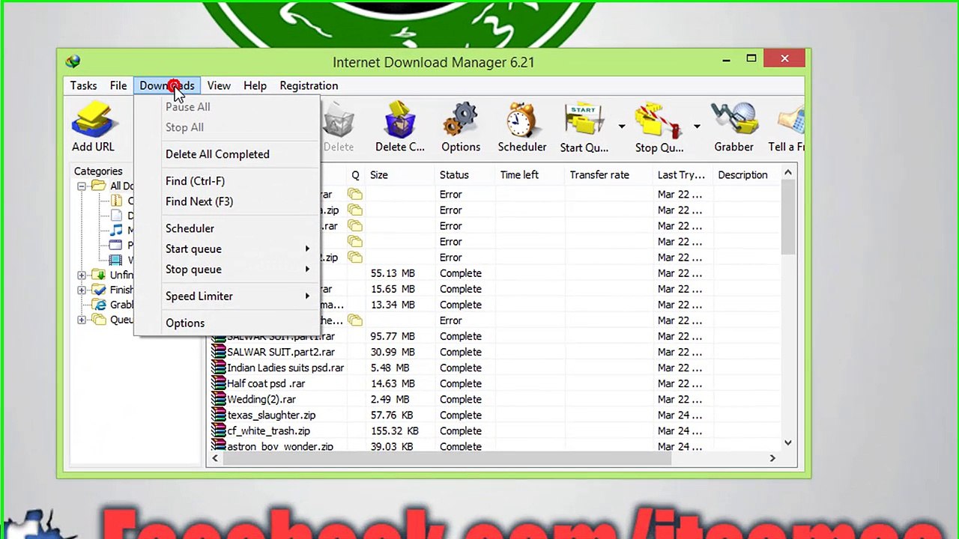Open the View menu
The width and height of the screenshot is (959, 539).
219,85
